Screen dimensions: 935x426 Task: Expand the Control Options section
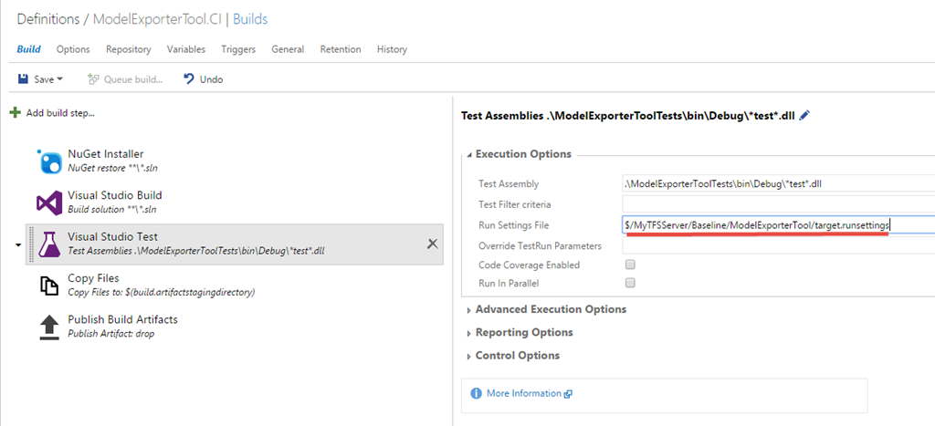click(517, 356)
